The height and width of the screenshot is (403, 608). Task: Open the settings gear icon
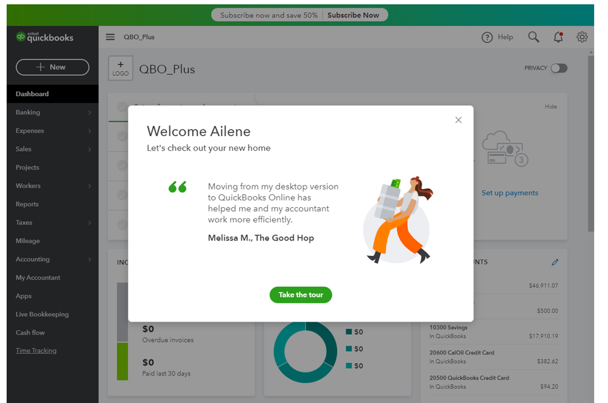tap(582, 37)
